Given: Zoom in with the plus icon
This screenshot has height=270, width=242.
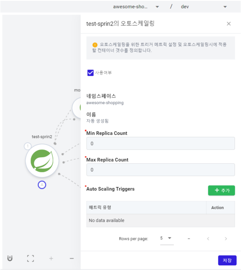Looking at the screenshot, I should click(51, 258).
